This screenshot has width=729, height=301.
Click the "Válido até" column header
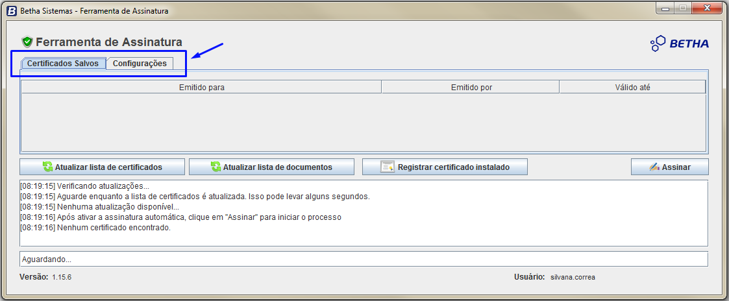click(632, 87)
